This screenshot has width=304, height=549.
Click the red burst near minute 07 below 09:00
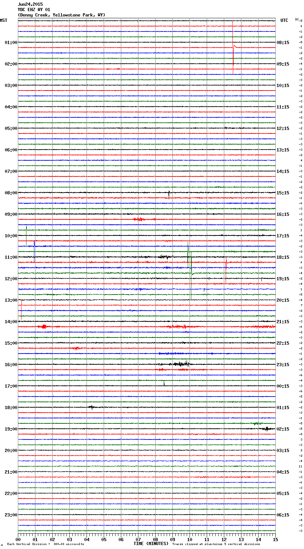click(139, 219)
